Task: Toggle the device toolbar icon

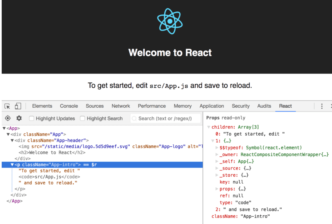Action: click(18, 106)
